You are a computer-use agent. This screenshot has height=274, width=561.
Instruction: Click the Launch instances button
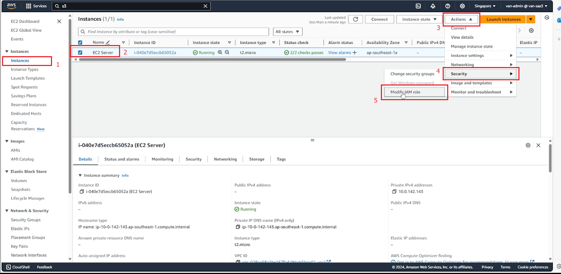click(x=503, y=19)
